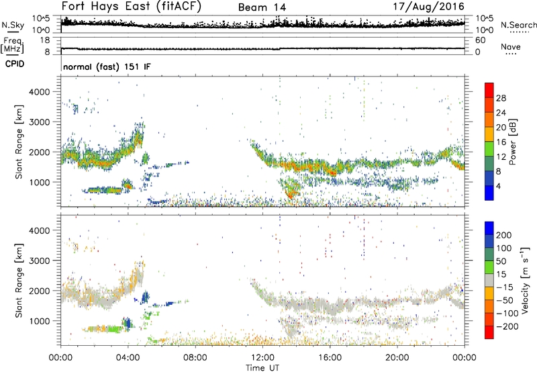Click the 'N.Sky' legend label
Image resolution: width=537 pixels, height=372 pixels.
(13, 26)
